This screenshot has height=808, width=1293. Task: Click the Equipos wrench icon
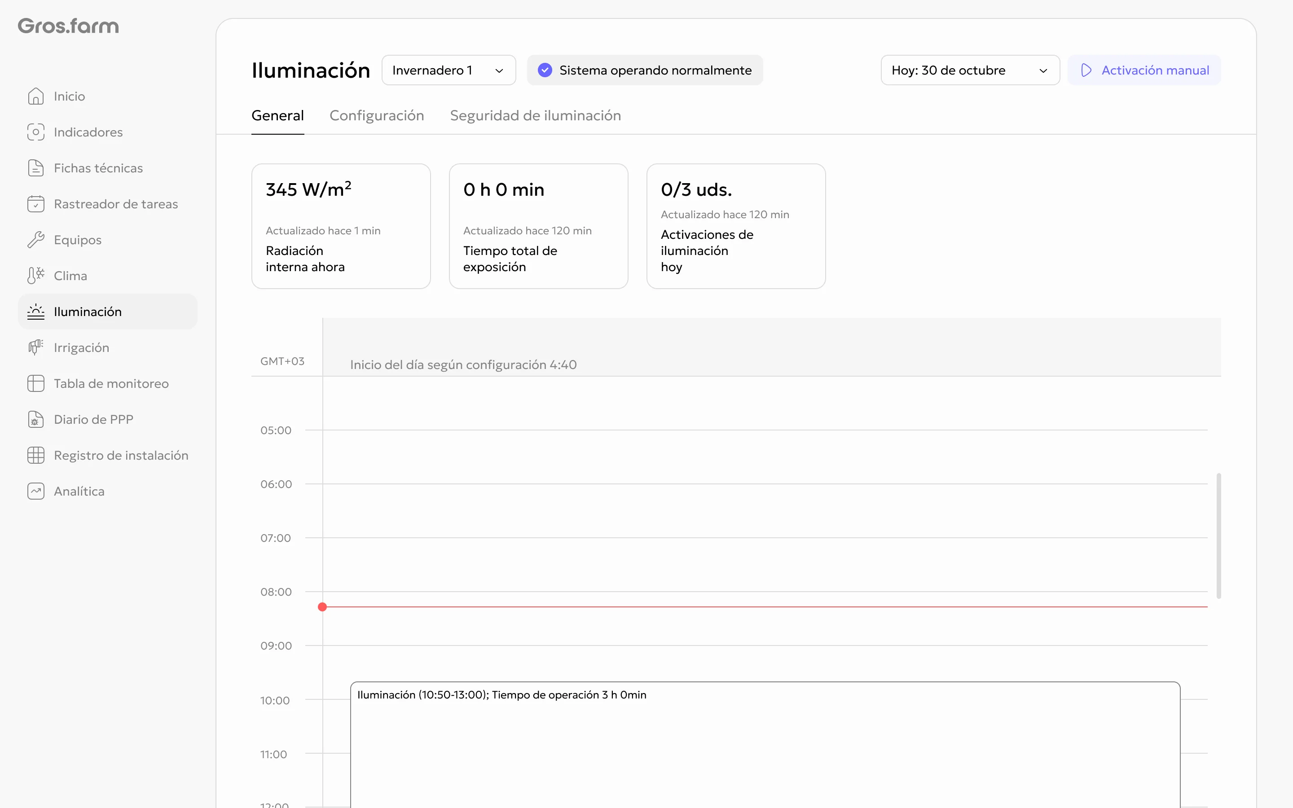[x=36, y=239]
